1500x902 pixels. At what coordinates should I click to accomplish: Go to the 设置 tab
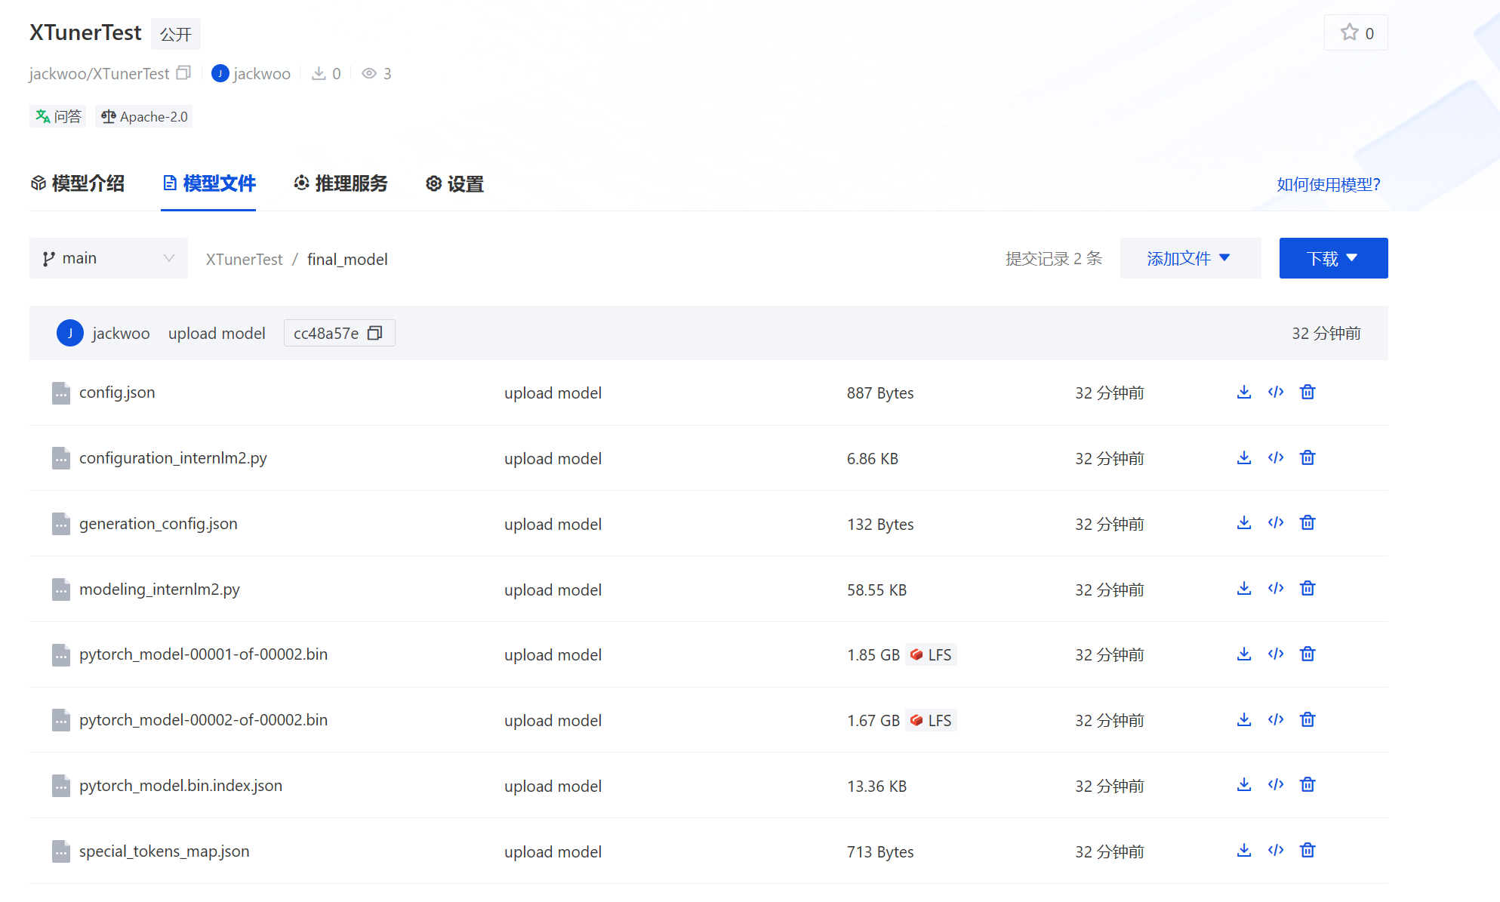[454, 183]
